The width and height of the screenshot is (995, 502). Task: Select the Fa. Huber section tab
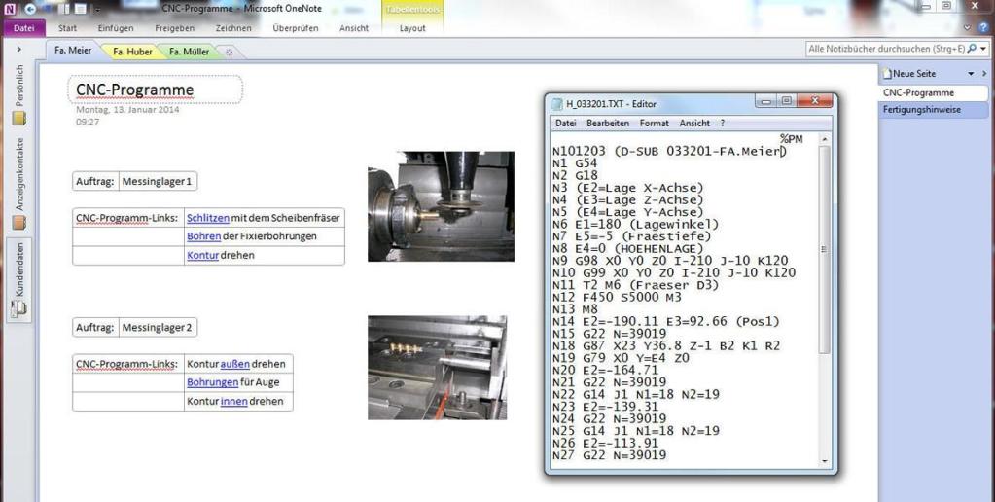132,52
